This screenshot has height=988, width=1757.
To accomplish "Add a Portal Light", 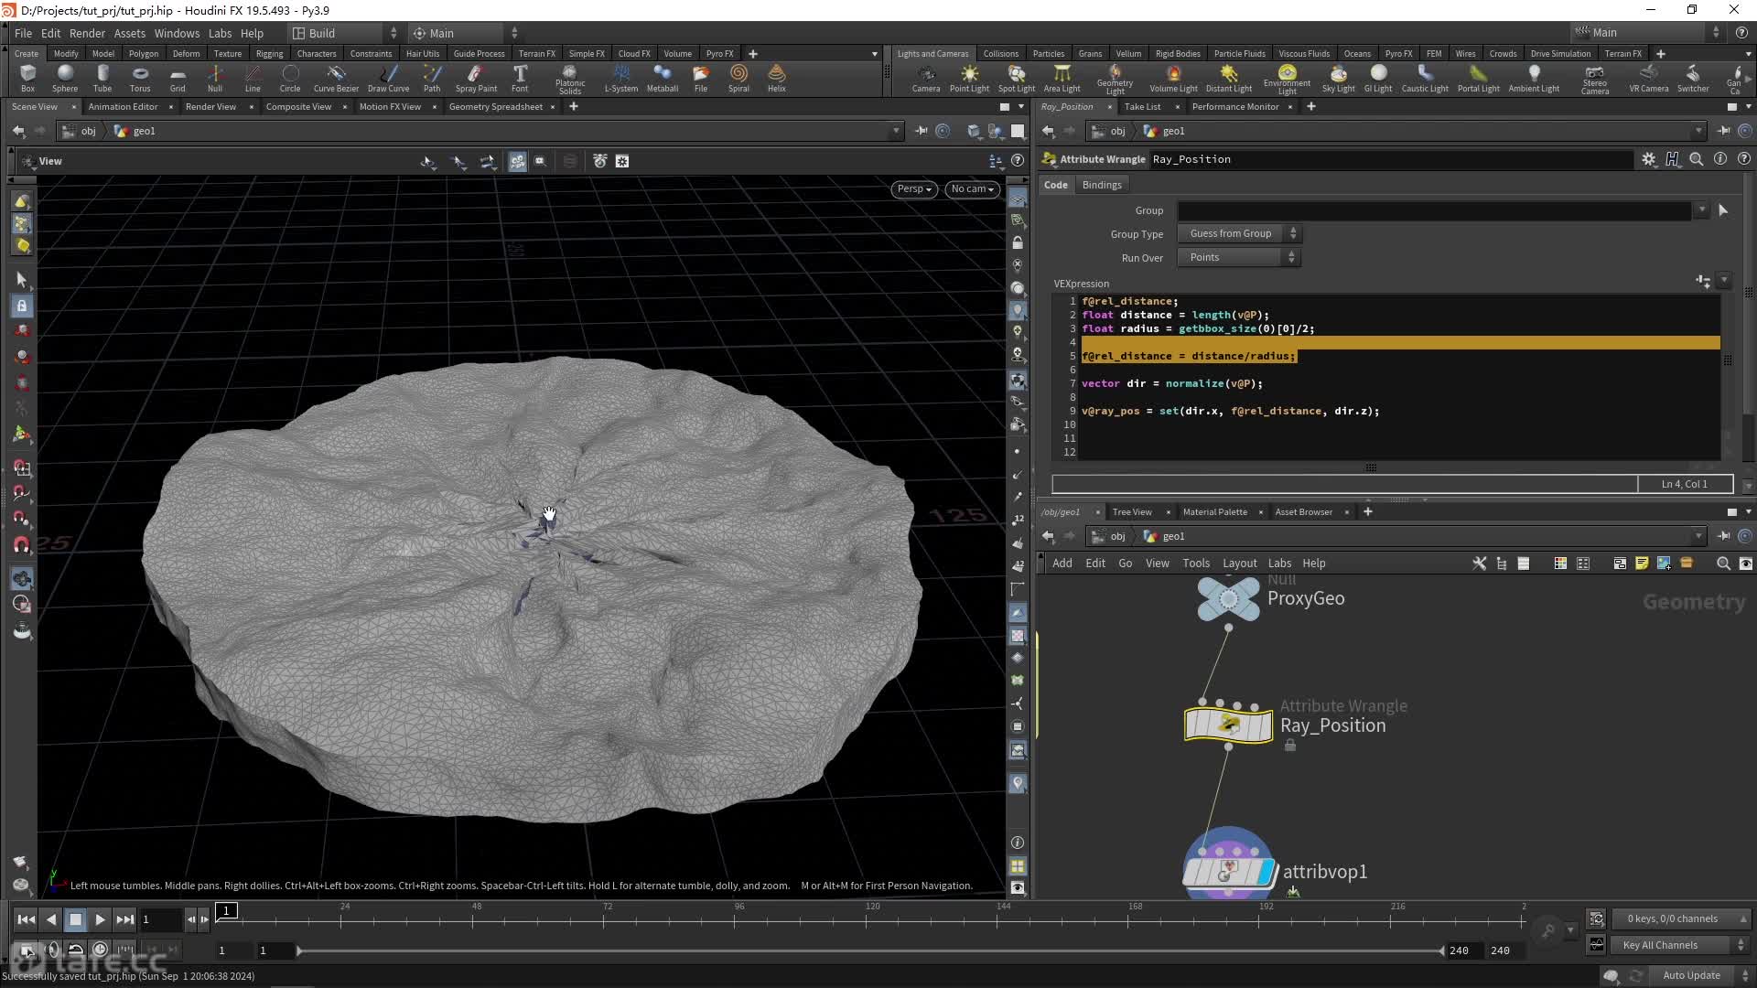I will [1478, 79].
